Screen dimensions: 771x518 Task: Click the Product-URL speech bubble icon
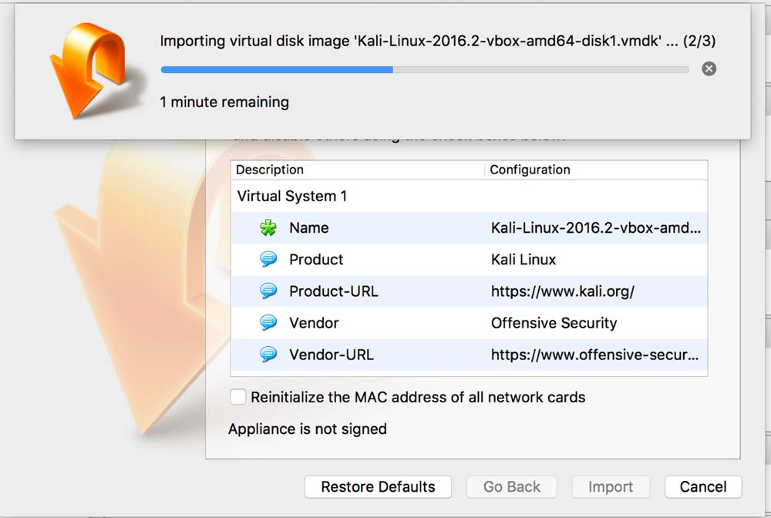pos(268,291)
